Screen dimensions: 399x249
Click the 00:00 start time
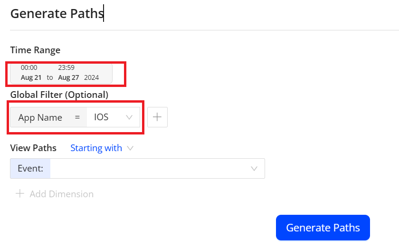[29, 67]
